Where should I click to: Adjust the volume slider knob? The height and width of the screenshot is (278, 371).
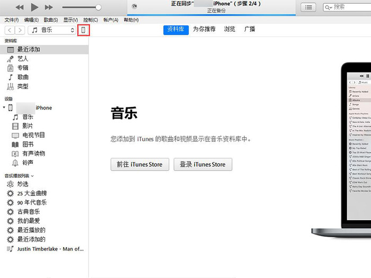[99, 7]
